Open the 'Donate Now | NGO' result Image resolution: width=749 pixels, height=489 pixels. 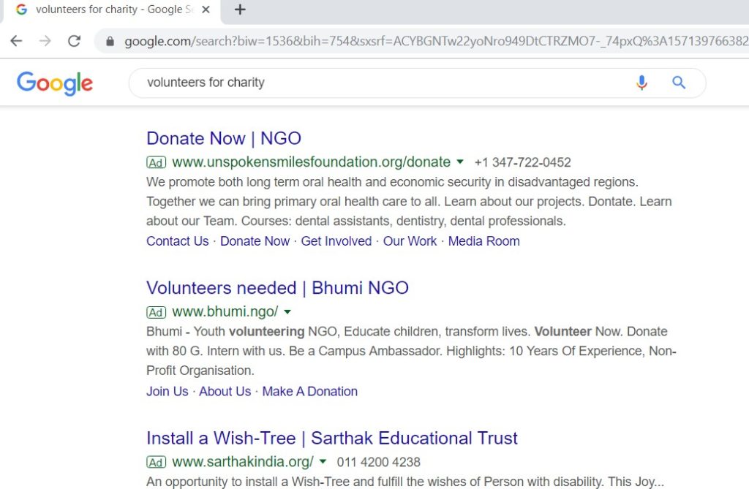224,138
